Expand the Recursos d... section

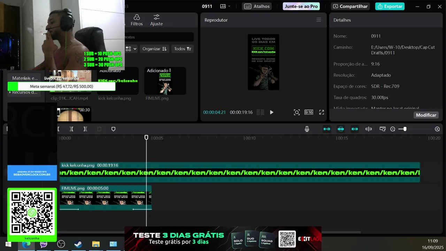click(x=24, y=92)
